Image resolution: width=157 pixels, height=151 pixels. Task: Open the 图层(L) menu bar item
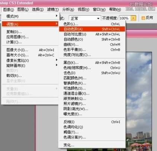23,9
